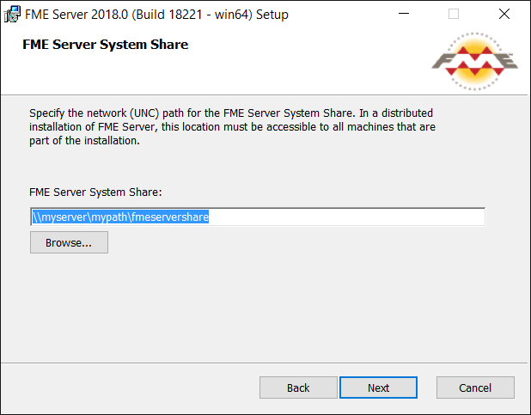This screenshot has height=415, width=531.
Task: Click the greyed-out maximize box
Action: [454, 14]
